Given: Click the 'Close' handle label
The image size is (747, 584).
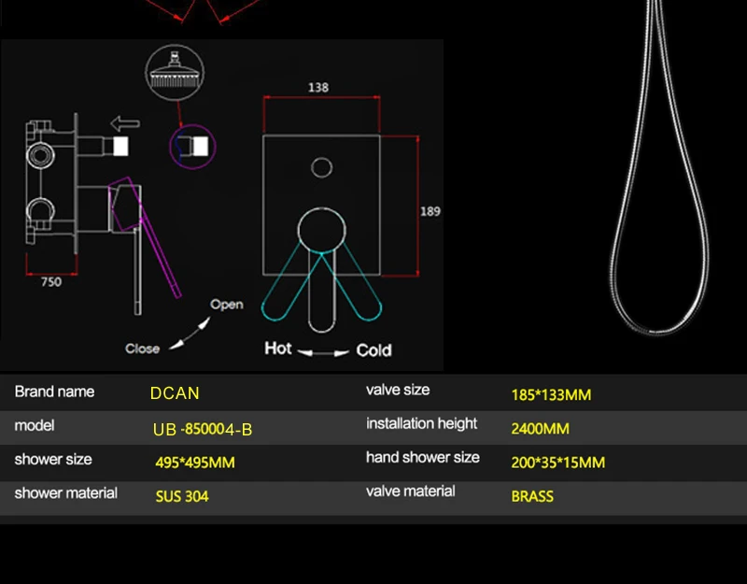Looking at the screenshot, I should pos(143,349).
